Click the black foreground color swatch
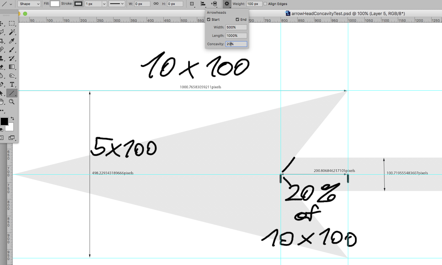The height and width of the screenshot is (265, 442). (x=4, y=121)
